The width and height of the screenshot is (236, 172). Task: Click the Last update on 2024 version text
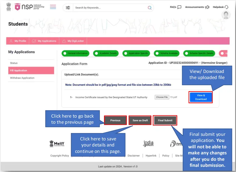118,167
